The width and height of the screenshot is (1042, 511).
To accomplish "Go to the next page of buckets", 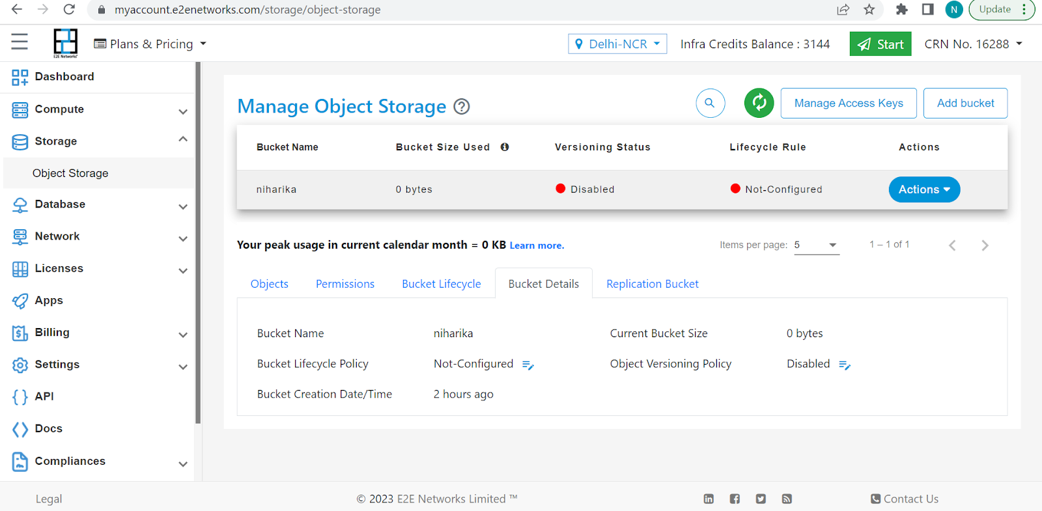I will click(x=985, y=245).
